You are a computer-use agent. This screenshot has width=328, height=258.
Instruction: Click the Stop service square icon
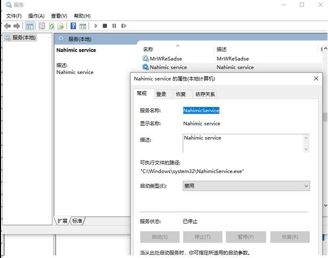[x=105, y=26]
